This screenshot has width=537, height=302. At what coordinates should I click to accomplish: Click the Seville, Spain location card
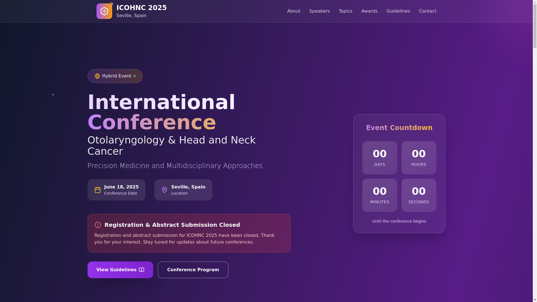(183, 190)
